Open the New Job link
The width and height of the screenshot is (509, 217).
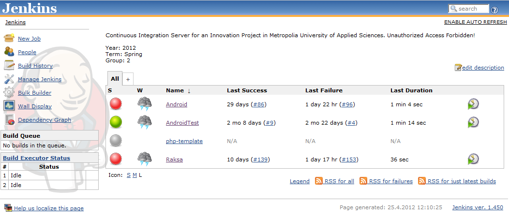click(29, 39)
